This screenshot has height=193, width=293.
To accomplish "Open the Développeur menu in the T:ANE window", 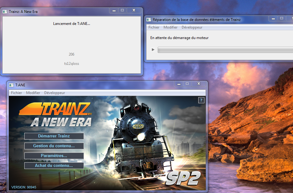I will [x=54, y=93].
